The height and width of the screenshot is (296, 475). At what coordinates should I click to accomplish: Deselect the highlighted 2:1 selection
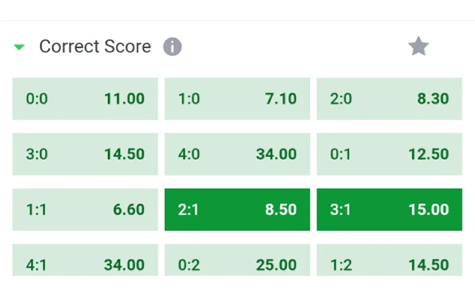(237, 210)
